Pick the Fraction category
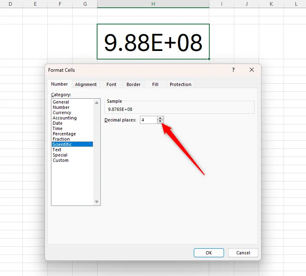Viewport: 306px width, 276px height. coord(72,139)
